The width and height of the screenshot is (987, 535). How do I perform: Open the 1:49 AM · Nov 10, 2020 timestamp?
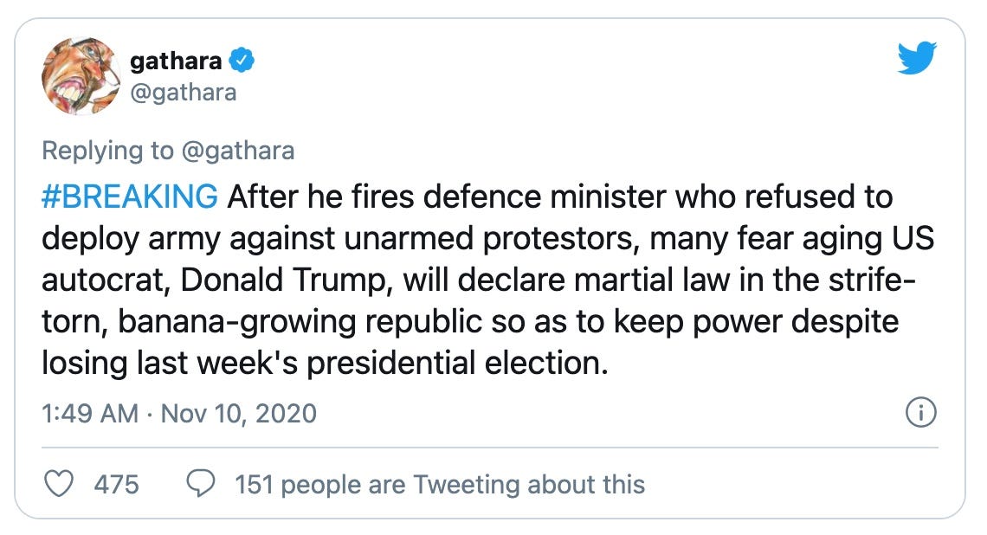179,414
